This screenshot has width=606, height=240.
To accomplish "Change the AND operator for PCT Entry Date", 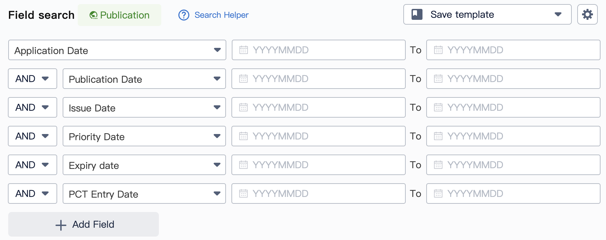I will pos(33,194).
